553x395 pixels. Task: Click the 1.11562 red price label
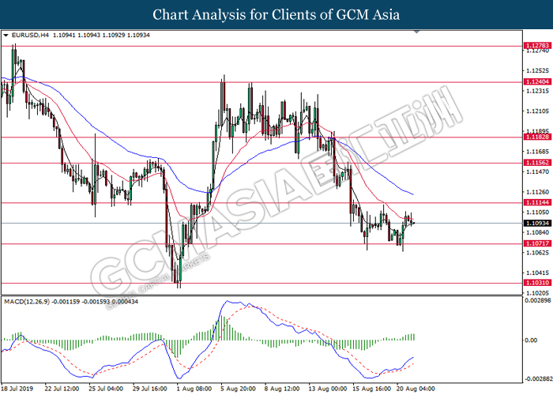click(537, 163)
